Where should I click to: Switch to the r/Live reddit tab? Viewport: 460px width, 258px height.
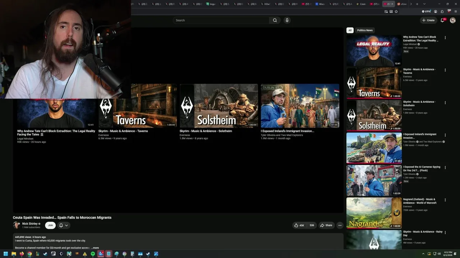click(401, 4)
